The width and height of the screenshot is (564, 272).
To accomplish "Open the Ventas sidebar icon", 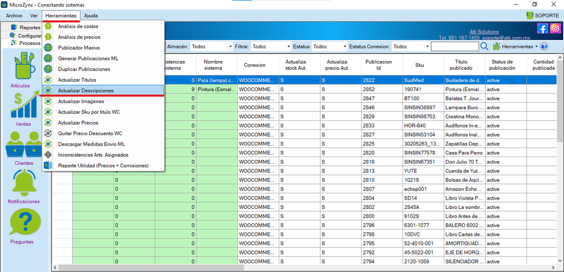I will [x=24, y=106].
